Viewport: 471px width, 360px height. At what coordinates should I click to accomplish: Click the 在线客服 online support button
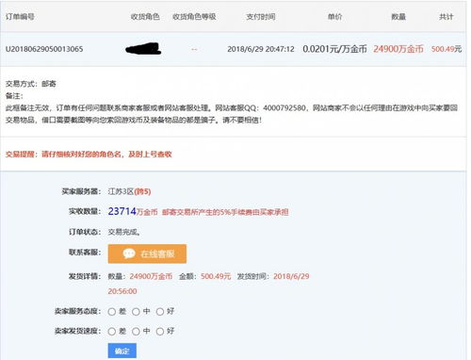(x=147, y=254)
